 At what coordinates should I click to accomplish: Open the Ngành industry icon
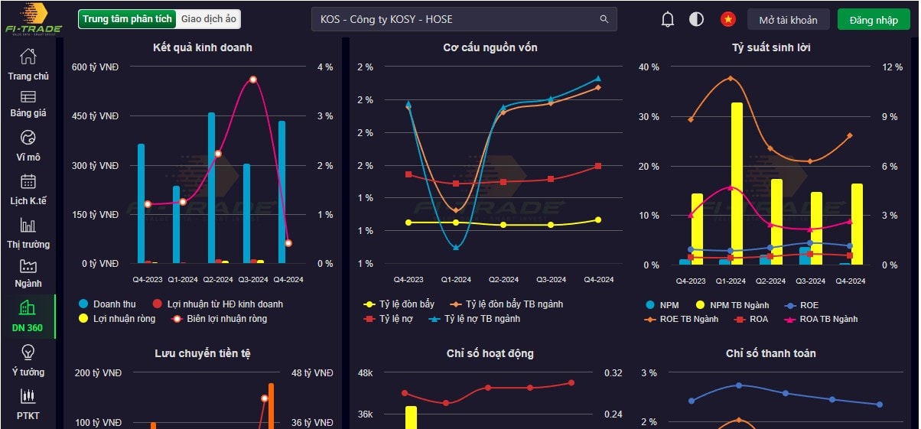[x=28, y=266]
